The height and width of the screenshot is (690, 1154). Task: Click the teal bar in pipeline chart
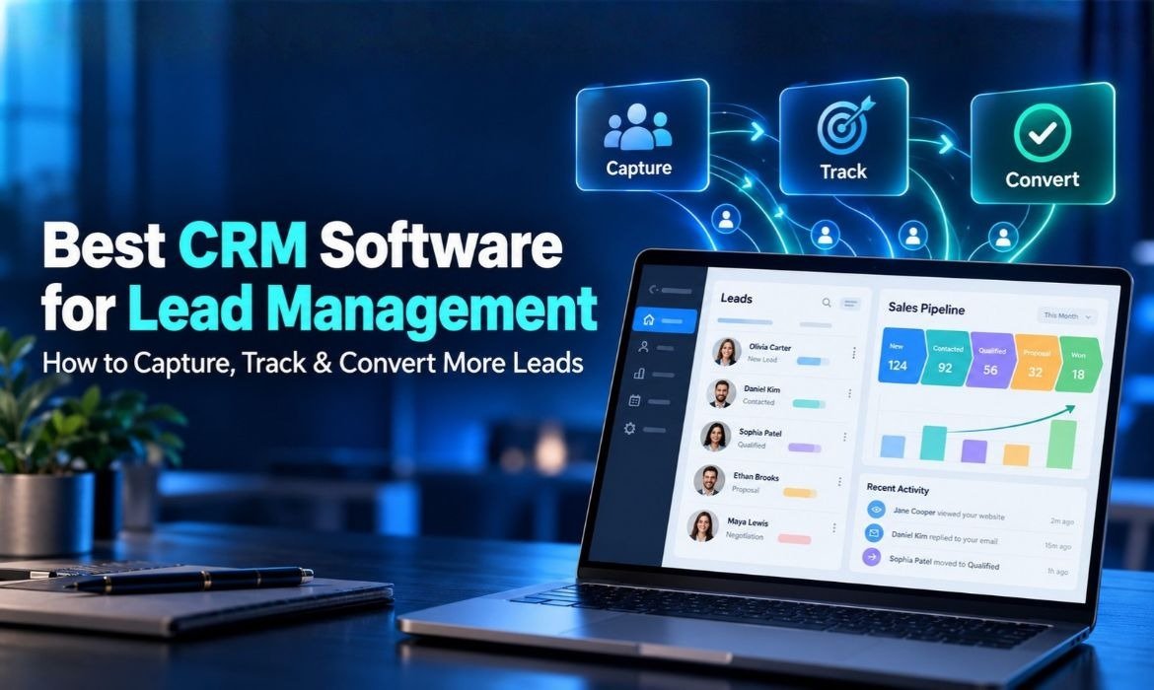pyautogui.click(x=933, y=443)
